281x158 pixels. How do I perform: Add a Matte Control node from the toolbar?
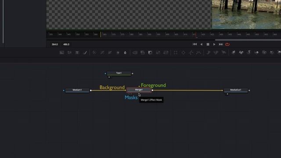coord(150,53)
